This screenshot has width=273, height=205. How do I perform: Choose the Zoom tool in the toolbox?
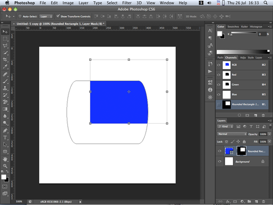pyautogui.click(x=5, y=166)
